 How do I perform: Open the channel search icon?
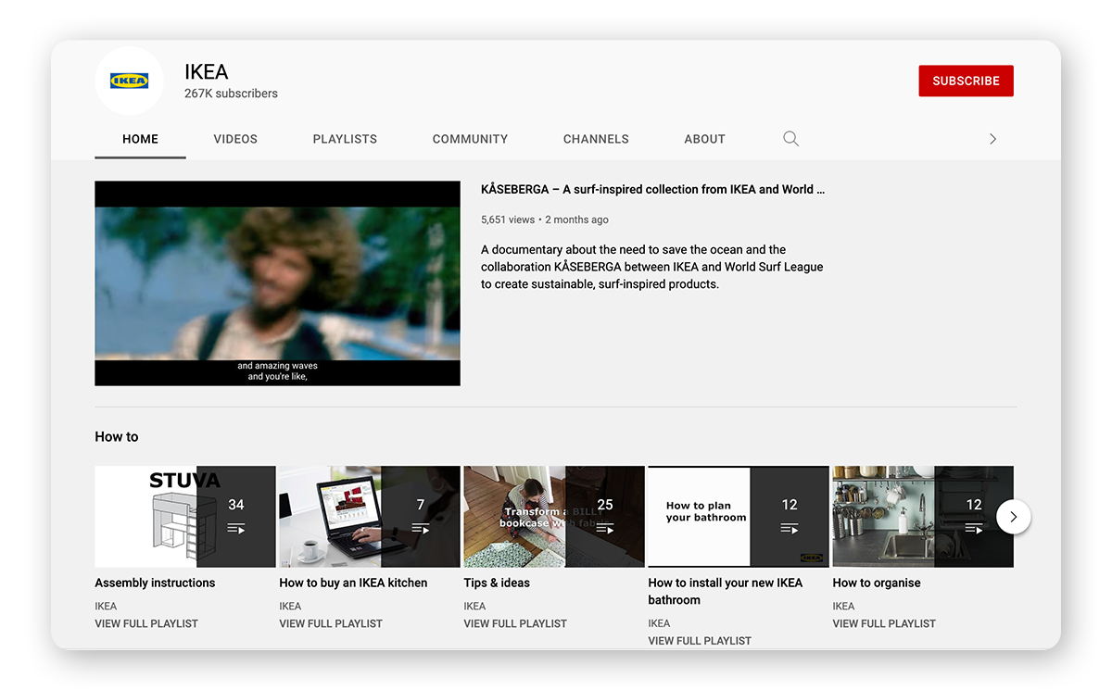(790, 138)
